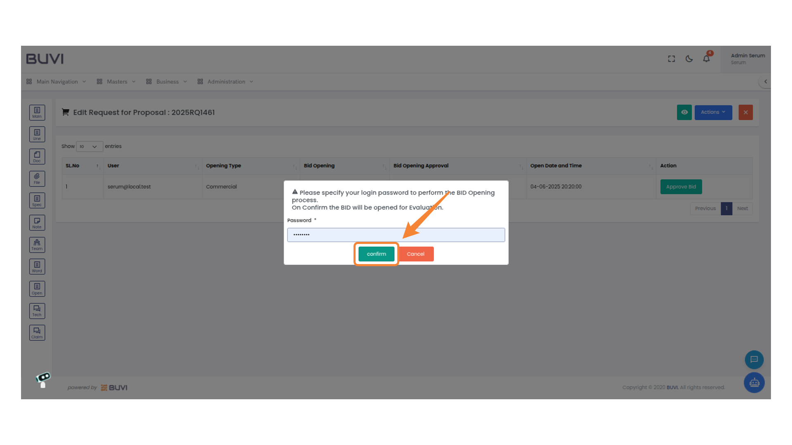Open the Claim sidebar icon

[x=37, y=333]
